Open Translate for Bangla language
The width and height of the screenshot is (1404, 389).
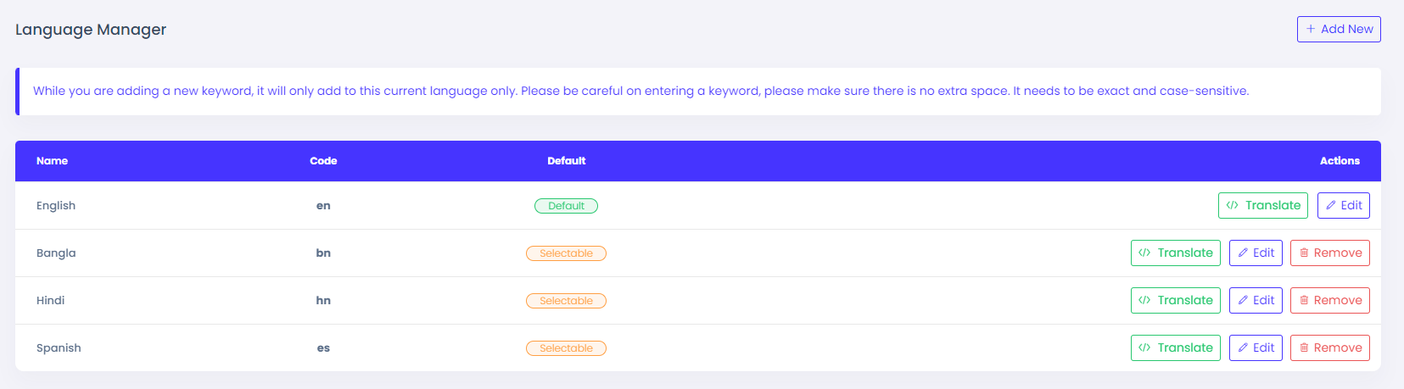coord(1176,253)
